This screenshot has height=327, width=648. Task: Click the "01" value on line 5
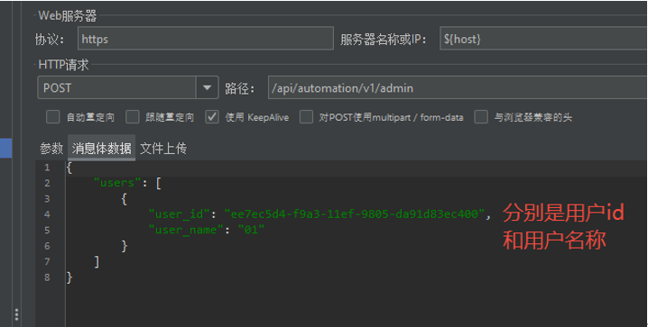tap(251, 230)
